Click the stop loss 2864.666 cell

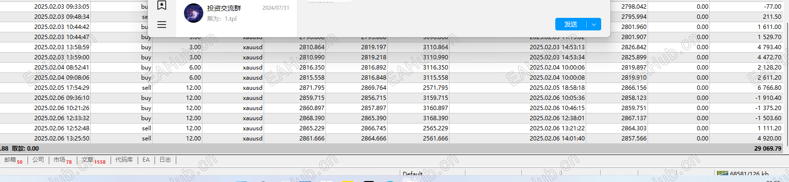[x=374, y=138]
